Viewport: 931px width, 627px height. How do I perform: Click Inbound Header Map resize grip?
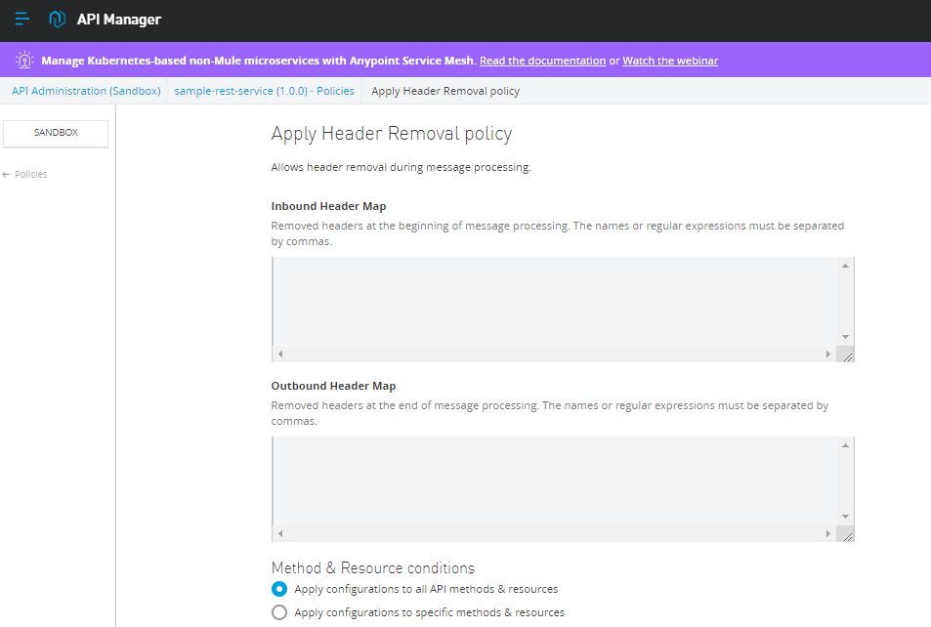[x=847, y=355]
